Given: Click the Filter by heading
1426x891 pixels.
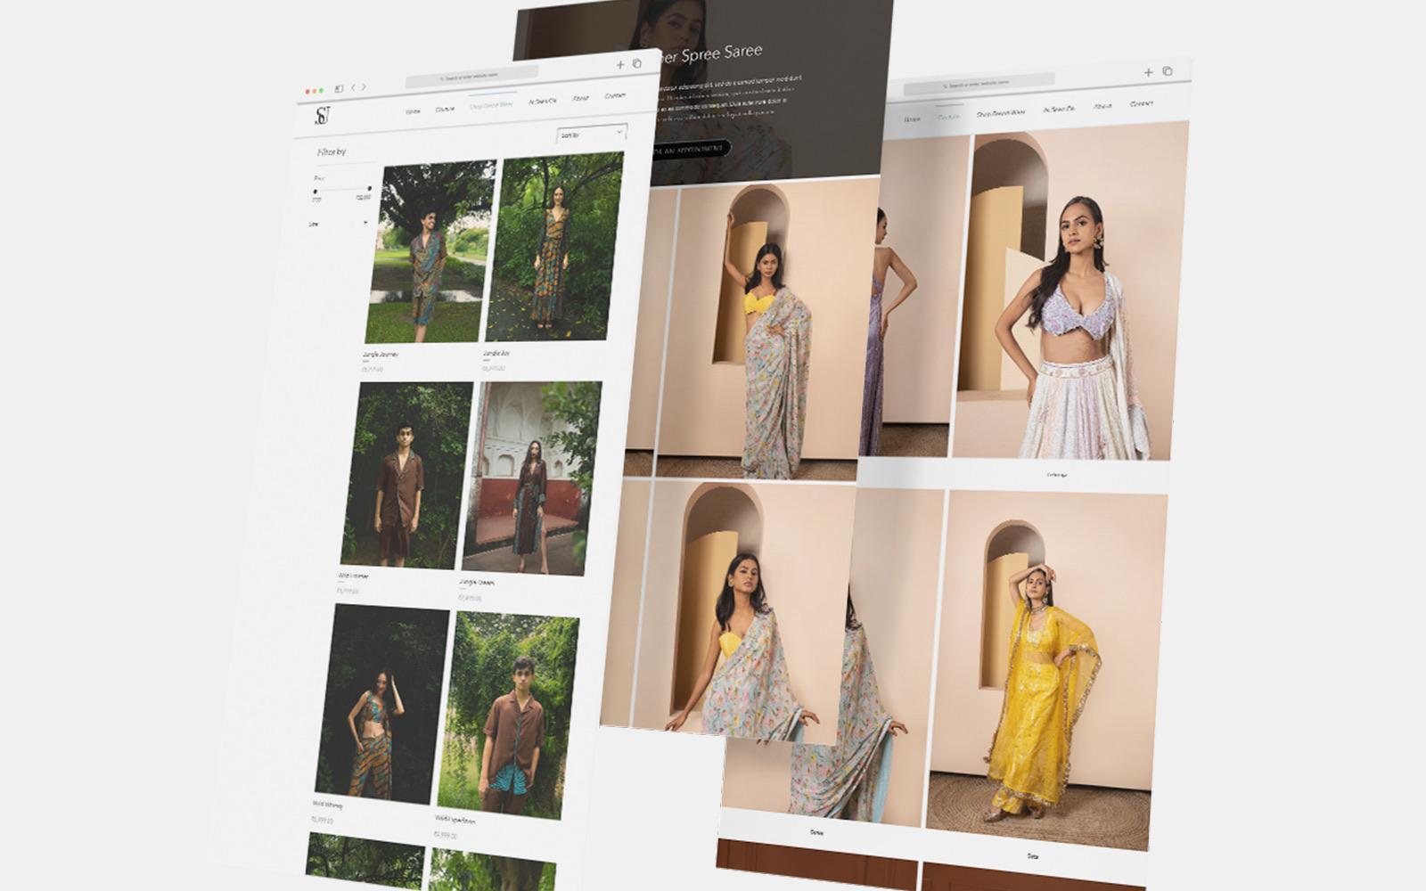Looking at the screenshot, I should click(332, 152).
